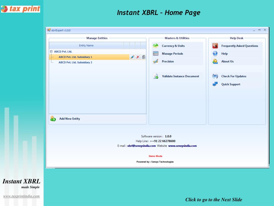Viewport: 274px width, 206px height.
Task: Open the www.sensysindia.com website link
Action: pos(182,146)
